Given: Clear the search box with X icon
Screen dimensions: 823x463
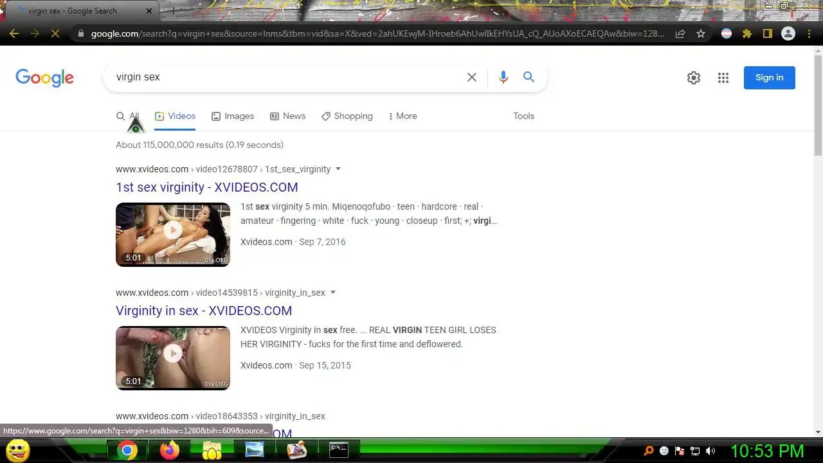Looking at the screenshot, I should tap(472, 77).
